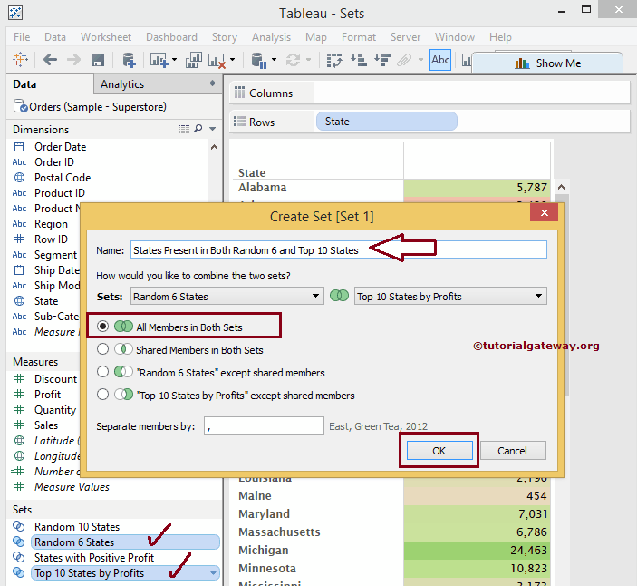Click the search magnifier in Dimensions header
The height and width of the screenshot is (586, 637).
pyautogui.click(x=199, y=130)
